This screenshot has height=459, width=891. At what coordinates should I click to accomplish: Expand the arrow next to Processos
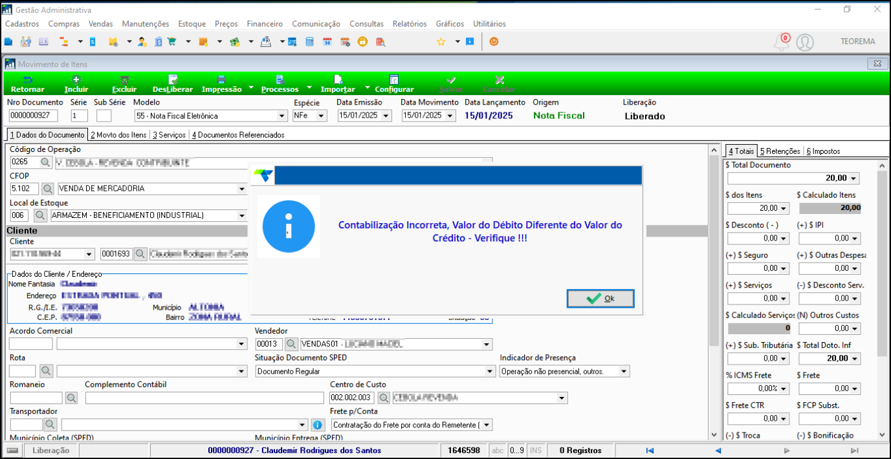309,87
